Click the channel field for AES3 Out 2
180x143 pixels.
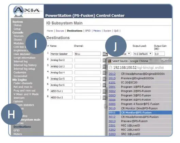pos(87,97)
